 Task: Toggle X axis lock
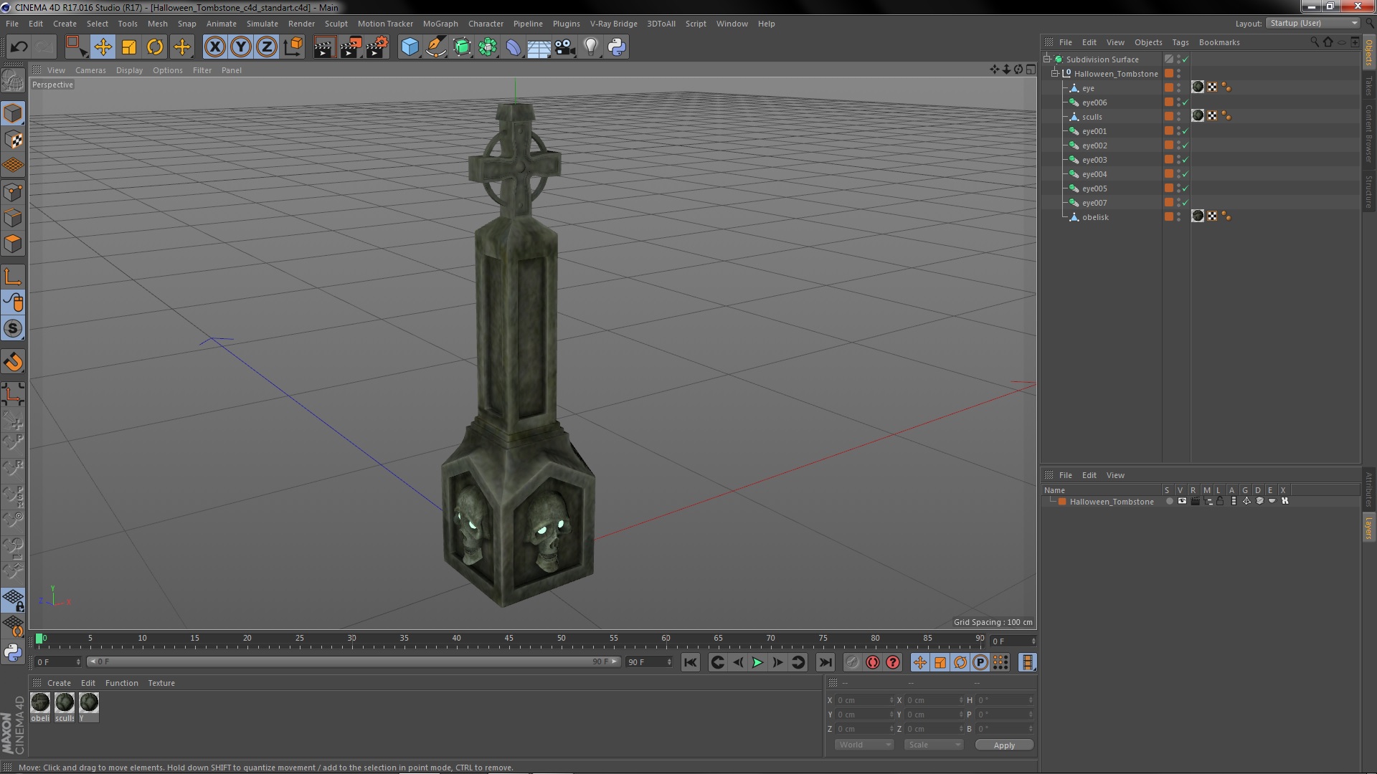[x=214, y=47]
